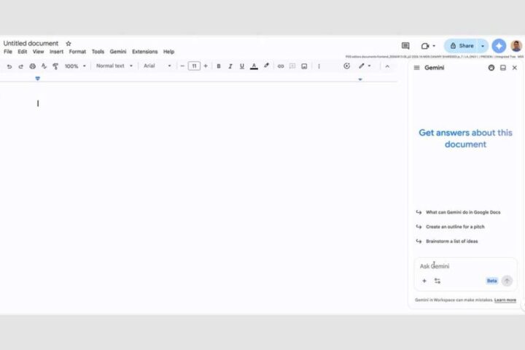This screenshot has width=525, height=350.
Task: Open the File menu
Action: (8, 52)
